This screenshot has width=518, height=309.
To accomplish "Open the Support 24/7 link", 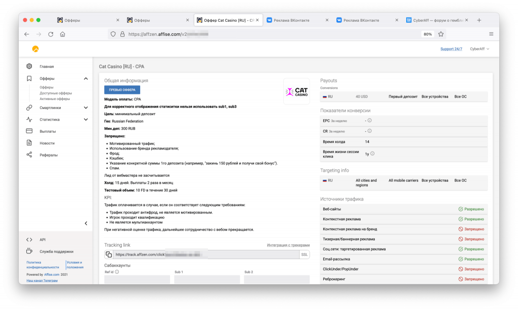I will tap(451, 49).
